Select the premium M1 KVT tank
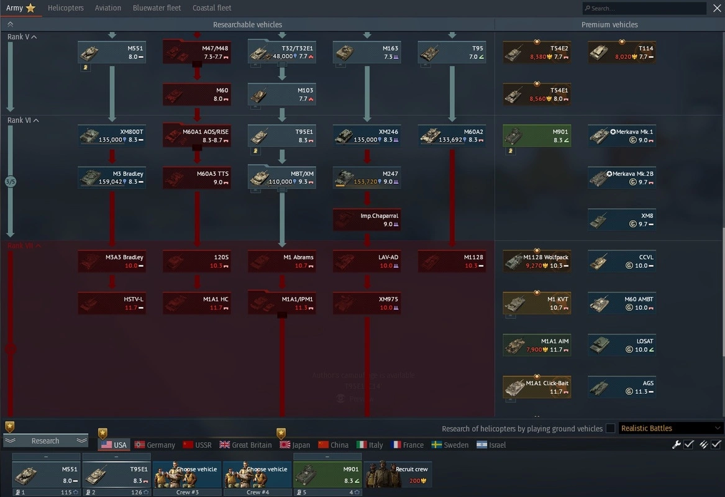This screenshot has height=497, width=725. coord(537,303)
